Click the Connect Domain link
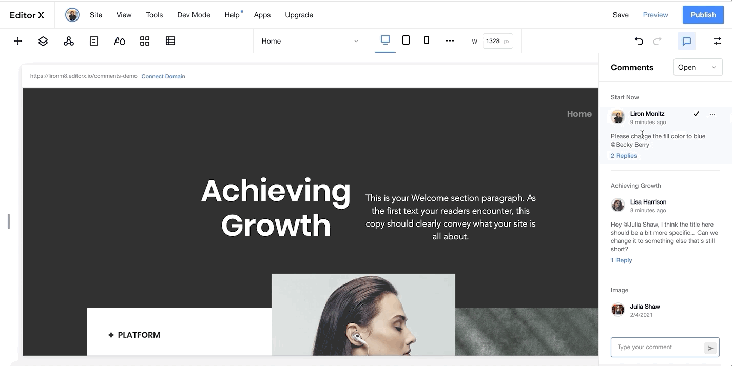This screenshot has width=732, height=366. click(163, 76)
